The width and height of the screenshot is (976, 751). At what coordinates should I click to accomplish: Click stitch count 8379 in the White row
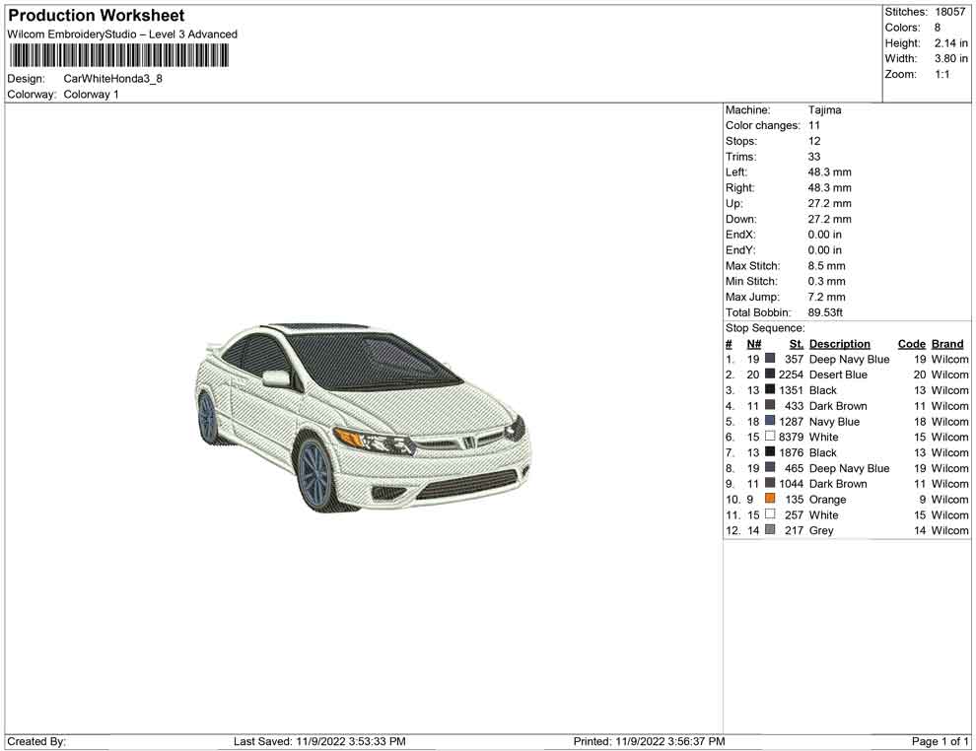coord(791,438)
